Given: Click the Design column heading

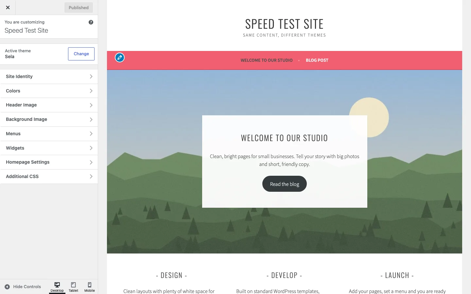Looking at the screenshot, I should pyautogui.click(x=171, y=275).
